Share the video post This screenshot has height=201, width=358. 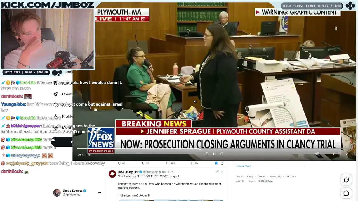click(222, 163)
